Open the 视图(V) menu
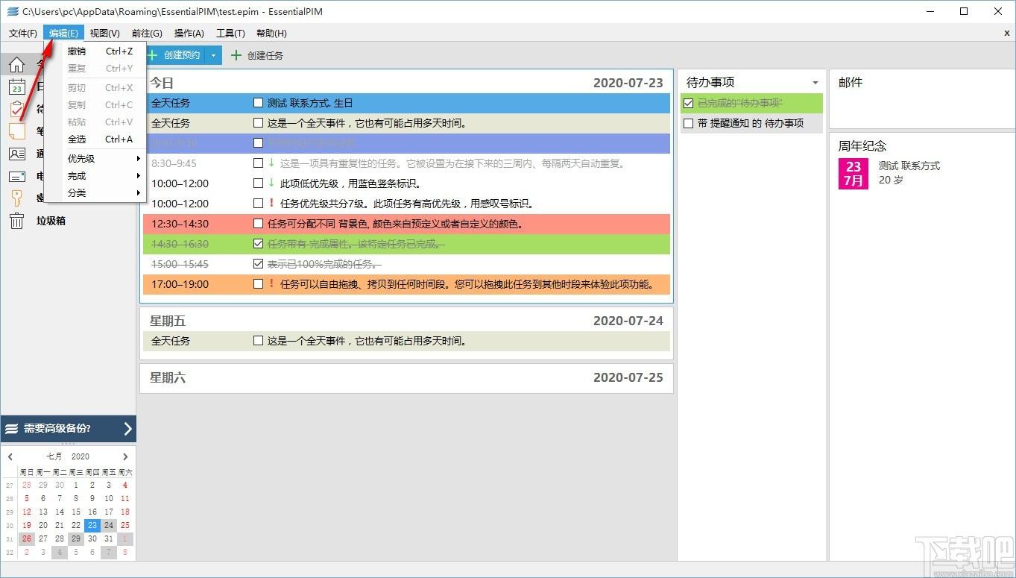Screen dimensions: 1016x578 (x=105, y=33)
